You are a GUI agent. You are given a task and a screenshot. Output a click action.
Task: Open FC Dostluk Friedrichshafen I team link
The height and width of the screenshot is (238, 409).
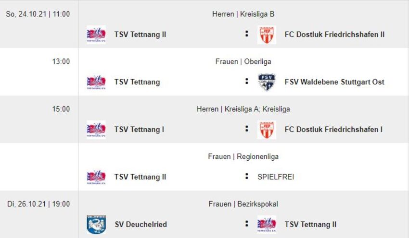click(333, 130)
